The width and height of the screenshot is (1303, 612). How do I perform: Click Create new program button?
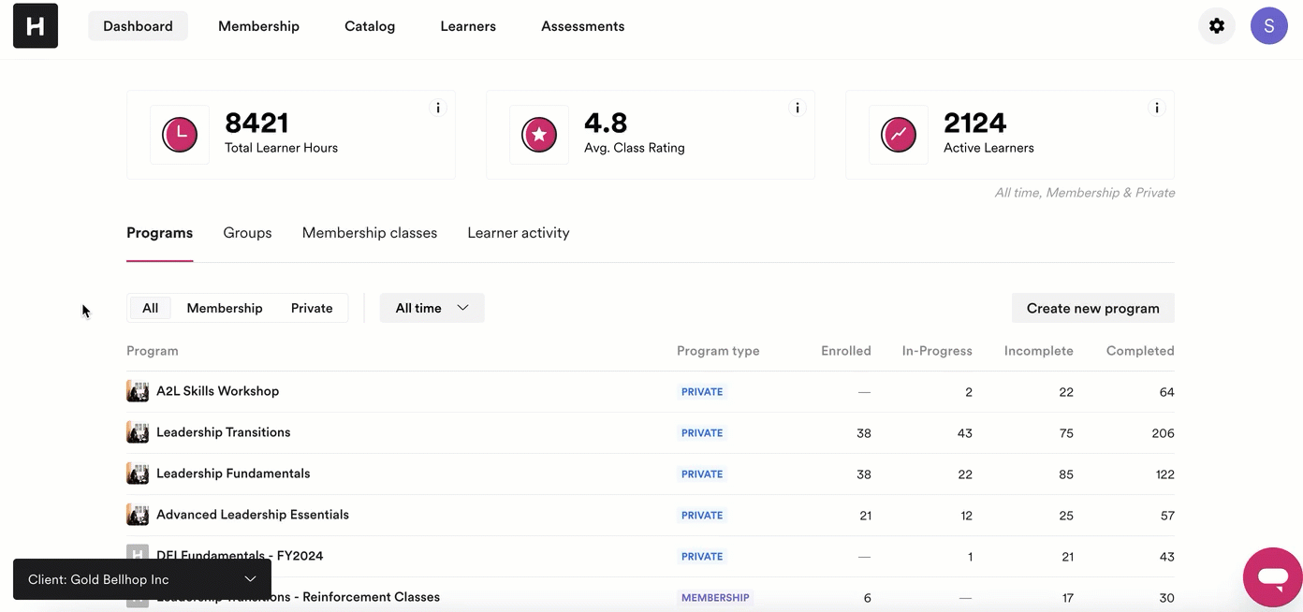(1093, 308)
